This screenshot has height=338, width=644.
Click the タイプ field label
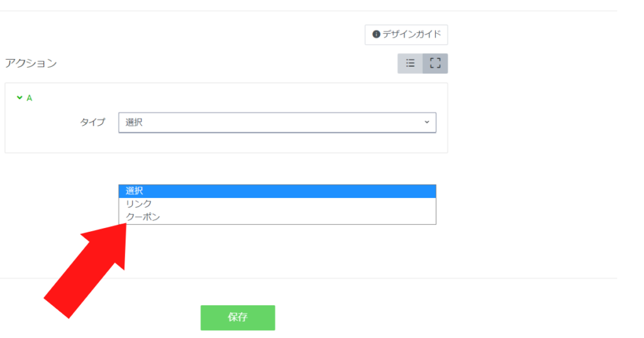tap(92, 123)
